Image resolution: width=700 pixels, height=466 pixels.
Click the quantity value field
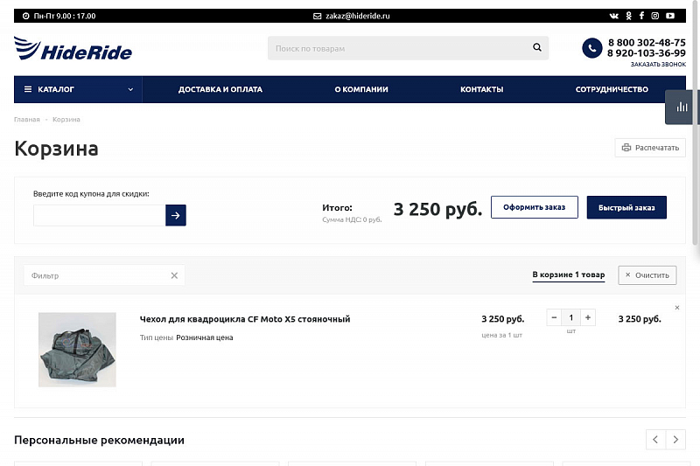[x=571, y=317]
